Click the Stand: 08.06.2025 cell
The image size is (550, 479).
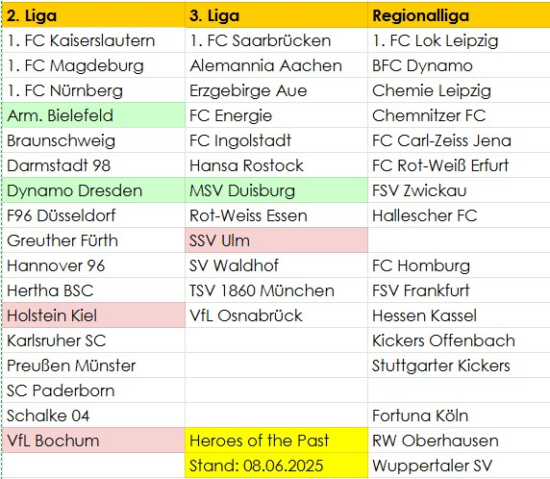click(x=276, y=466)
